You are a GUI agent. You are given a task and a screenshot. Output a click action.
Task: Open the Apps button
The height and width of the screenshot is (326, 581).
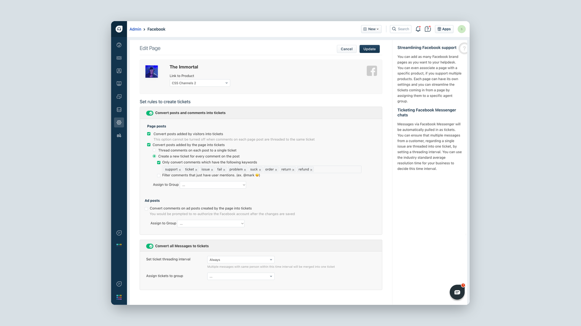[444, 29]
